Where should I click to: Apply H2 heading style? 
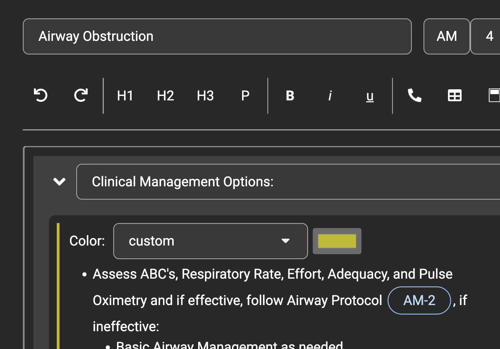pyautogui.click(x=165, y=95)
